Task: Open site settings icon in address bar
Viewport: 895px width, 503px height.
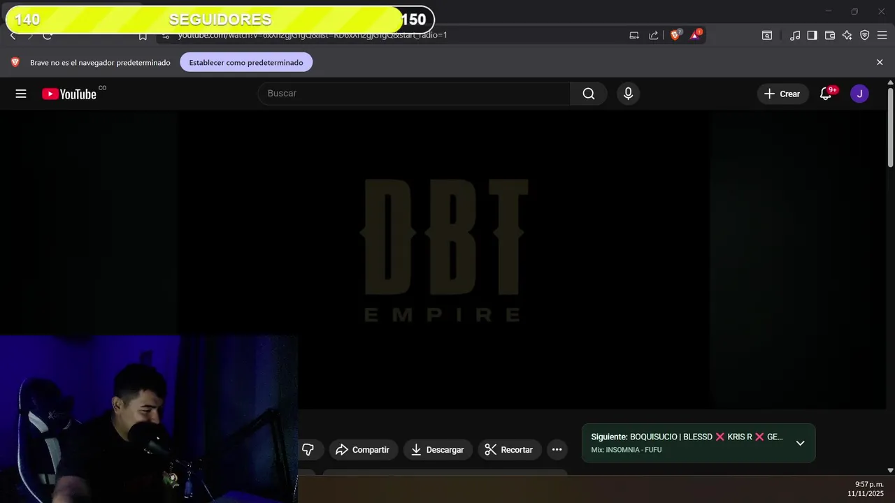Action: 165,36
